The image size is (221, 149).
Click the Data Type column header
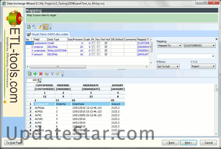pos(57,39)
